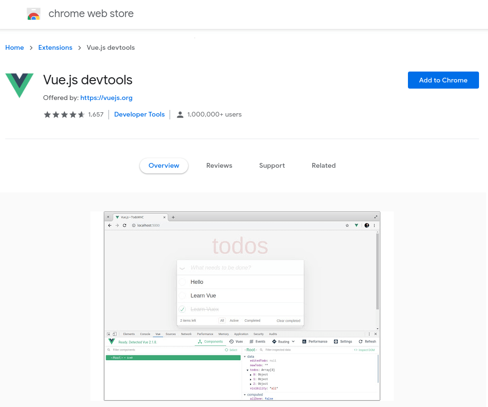Click Inspect DOM link in preview screenshot

(364, 350)
